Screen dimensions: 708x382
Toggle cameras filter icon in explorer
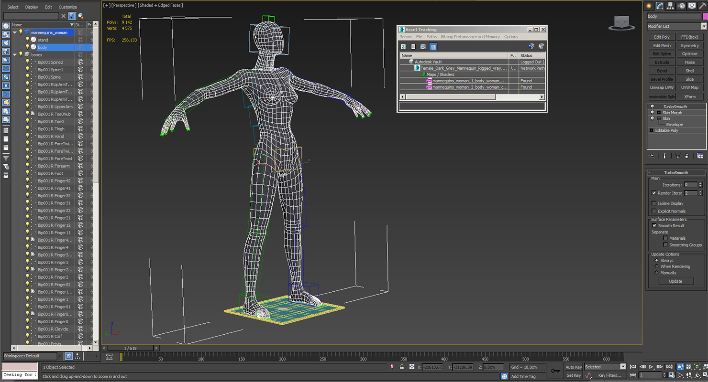coord(6,52)
